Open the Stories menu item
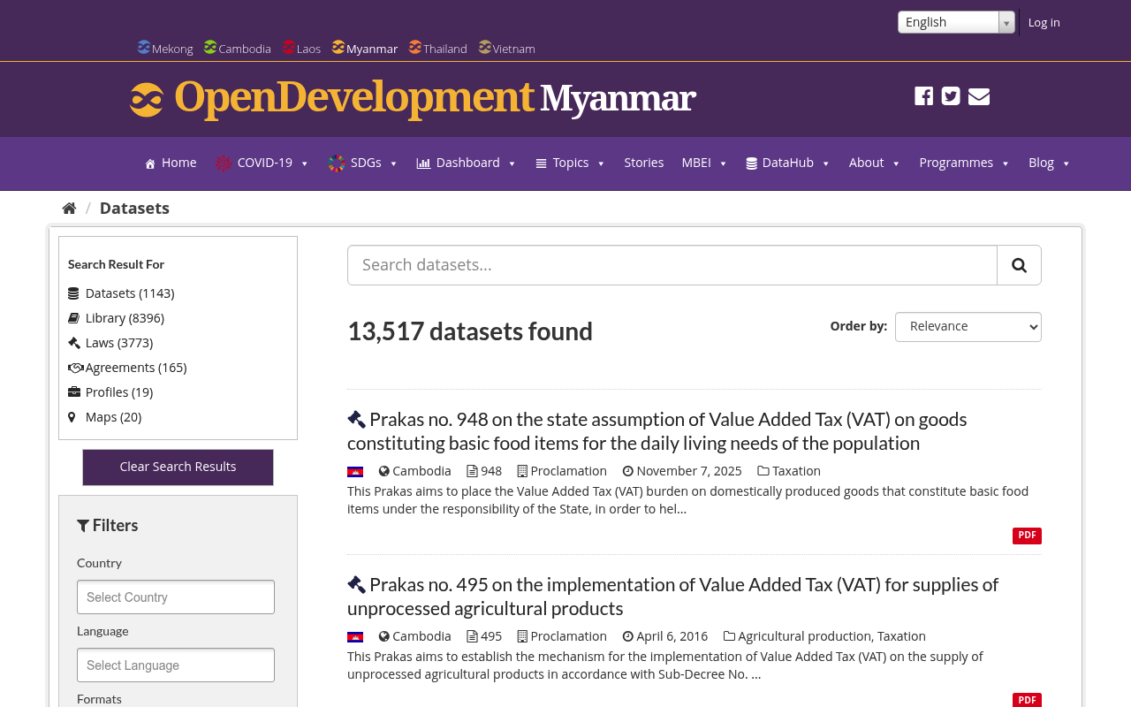This screenshot has height=707, width=1131. coord(644,163)
